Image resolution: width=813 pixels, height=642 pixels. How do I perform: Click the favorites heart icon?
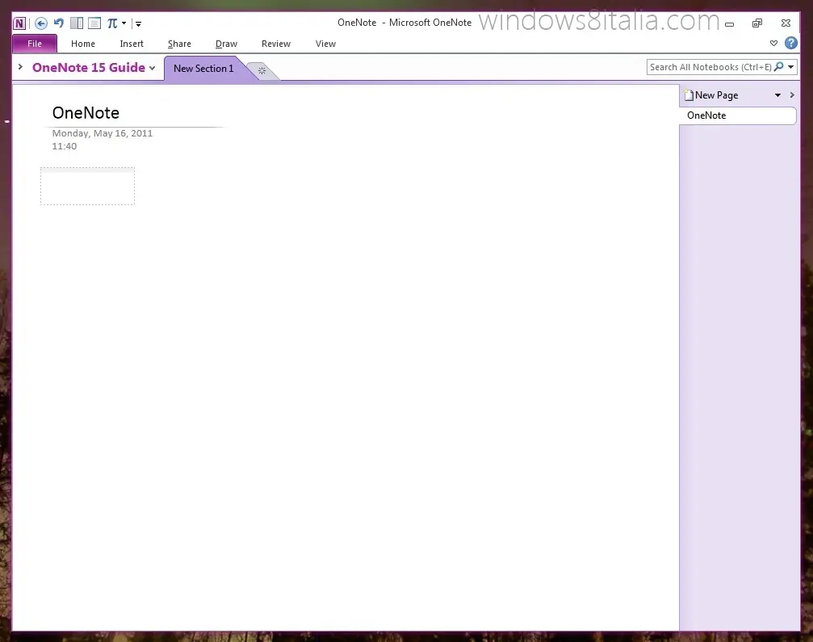(x=773, y=43)
